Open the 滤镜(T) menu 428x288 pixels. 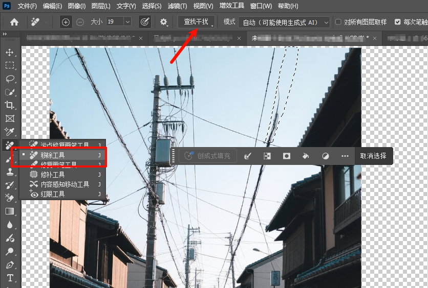177,6
